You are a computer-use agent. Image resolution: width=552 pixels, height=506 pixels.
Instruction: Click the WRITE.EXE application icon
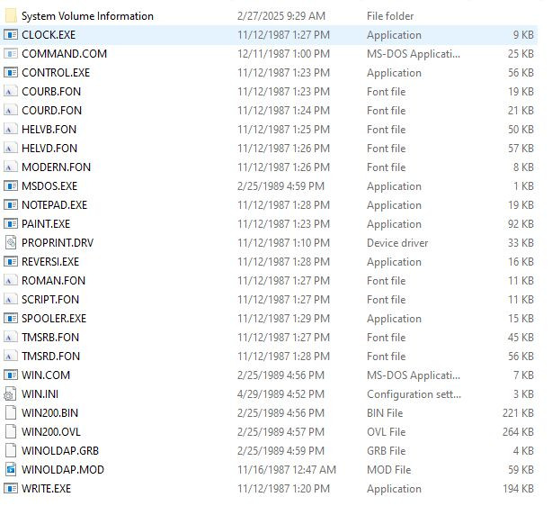click(x=11, y=488)
